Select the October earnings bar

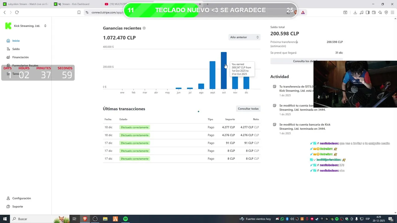(x=224, y=71)
